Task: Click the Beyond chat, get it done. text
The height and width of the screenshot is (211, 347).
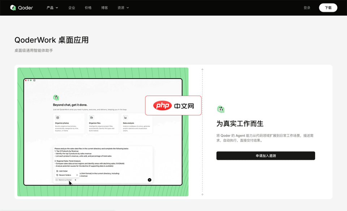Action: [70, 105]
